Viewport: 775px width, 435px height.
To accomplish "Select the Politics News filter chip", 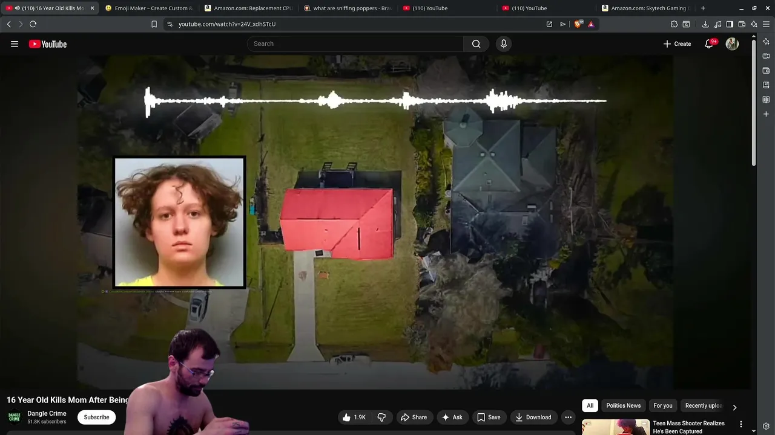I will pos(623,406).
